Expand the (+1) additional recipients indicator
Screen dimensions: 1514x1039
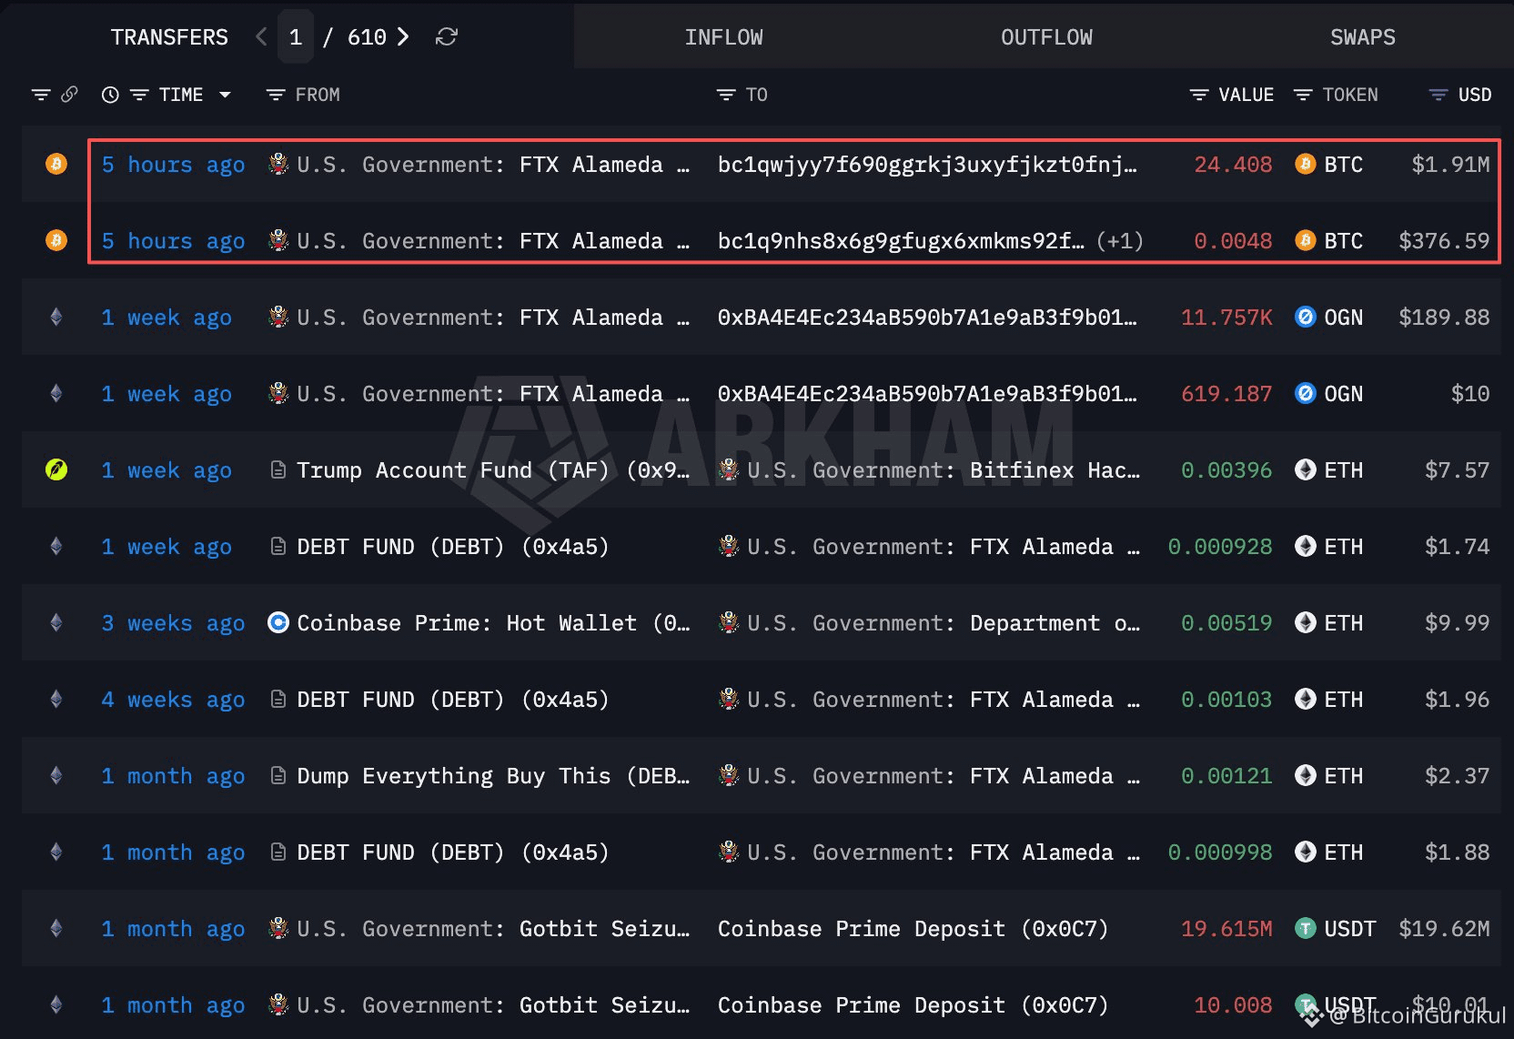[1119, 241]
